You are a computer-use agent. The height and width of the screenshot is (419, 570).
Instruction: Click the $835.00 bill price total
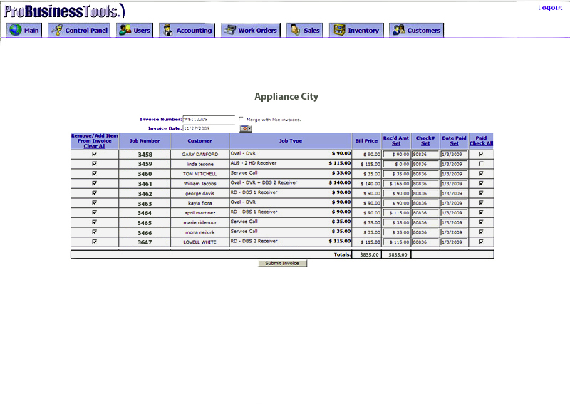click(369, 254)
